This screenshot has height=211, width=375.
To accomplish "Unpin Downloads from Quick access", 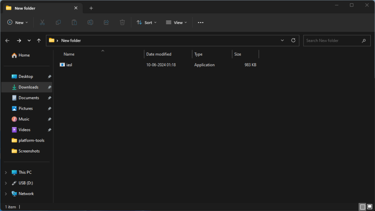I will [49, 87].
